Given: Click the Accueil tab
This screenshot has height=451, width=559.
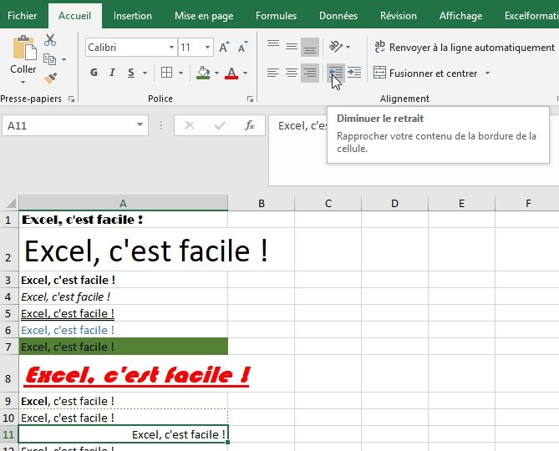Looking at the screenshot, I should point(75,16).
